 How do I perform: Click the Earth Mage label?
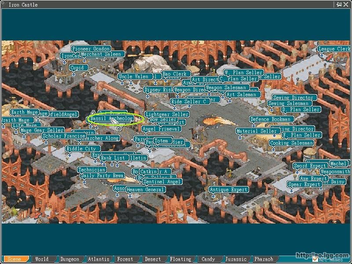(x=25, y=112)
